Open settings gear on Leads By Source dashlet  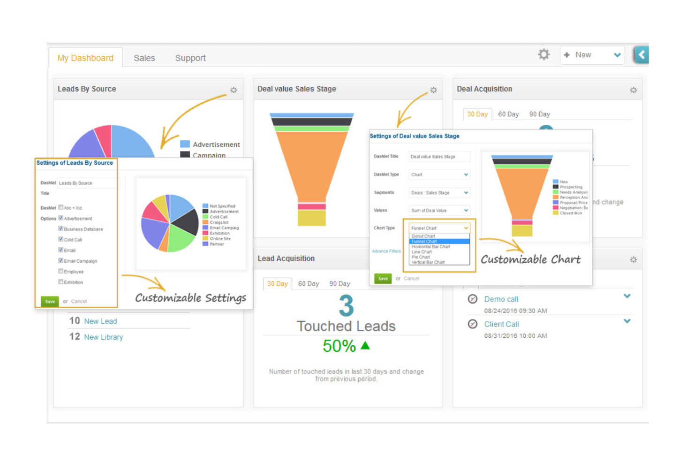tap(234, 90)
